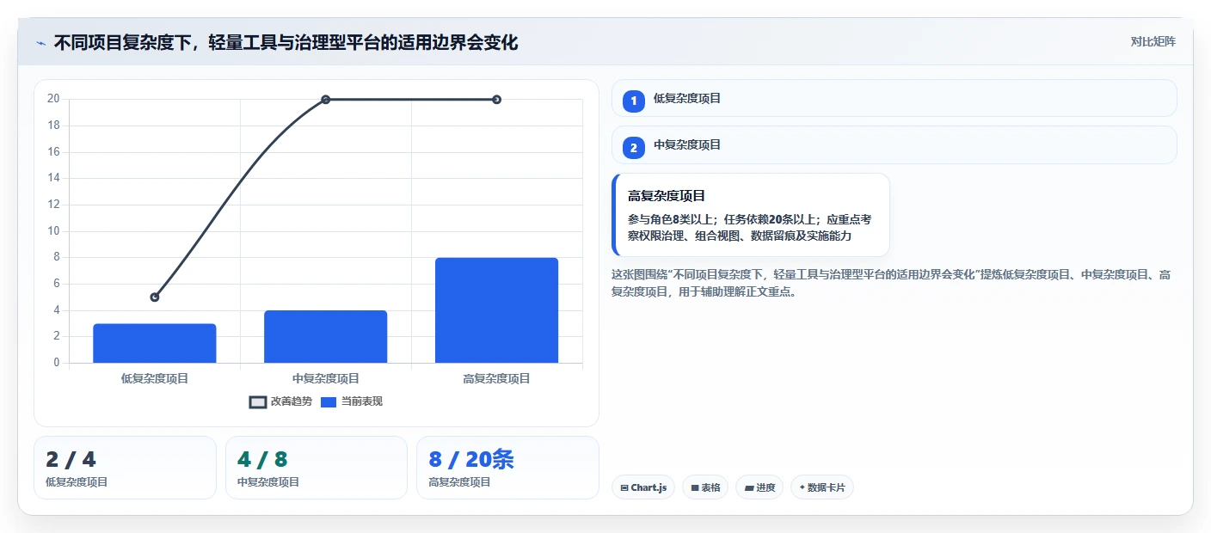Expand step 2 中复杂度项目 item
This screenshot has width=1211, height=533.
(894, 145)
